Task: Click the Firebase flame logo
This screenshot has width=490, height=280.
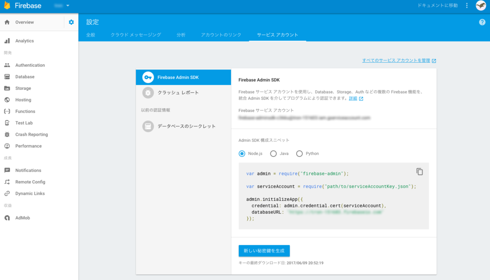Action: coord(7,6)
